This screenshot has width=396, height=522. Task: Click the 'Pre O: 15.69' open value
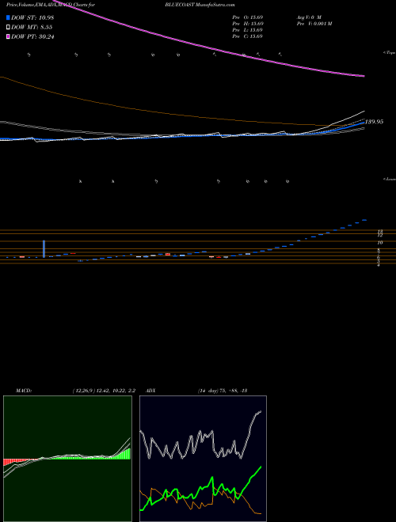click(x=248, y=17)
